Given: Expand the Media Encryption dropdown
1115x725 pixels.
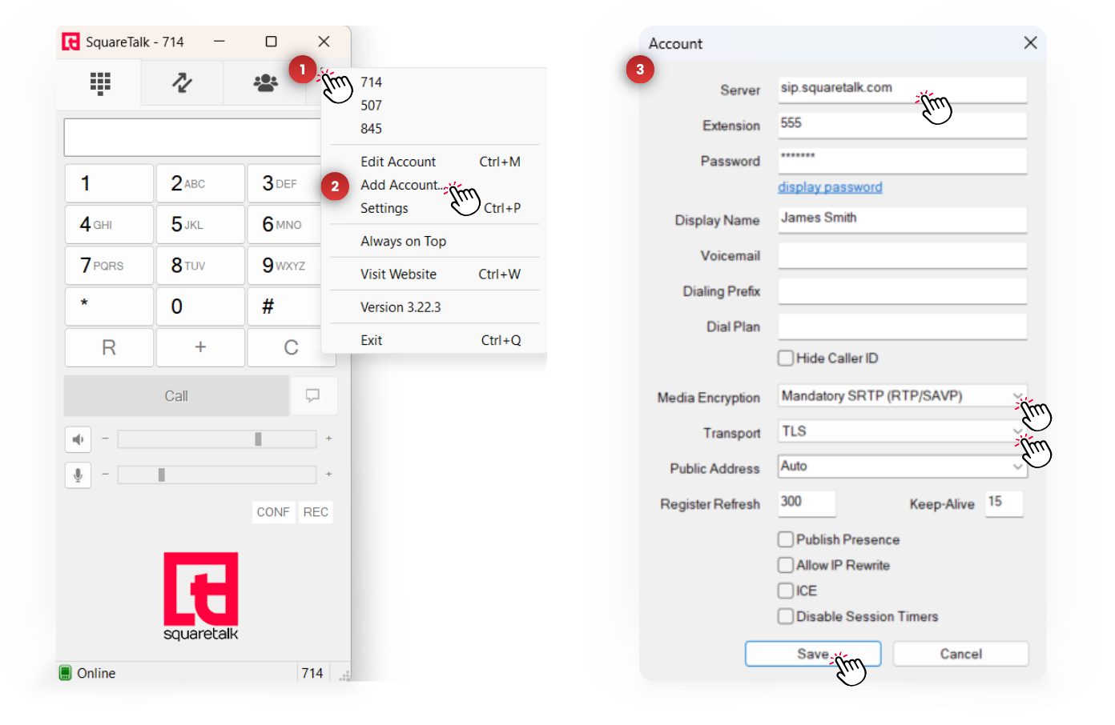Looking at the screenshot, I should tap(1017, 396).
